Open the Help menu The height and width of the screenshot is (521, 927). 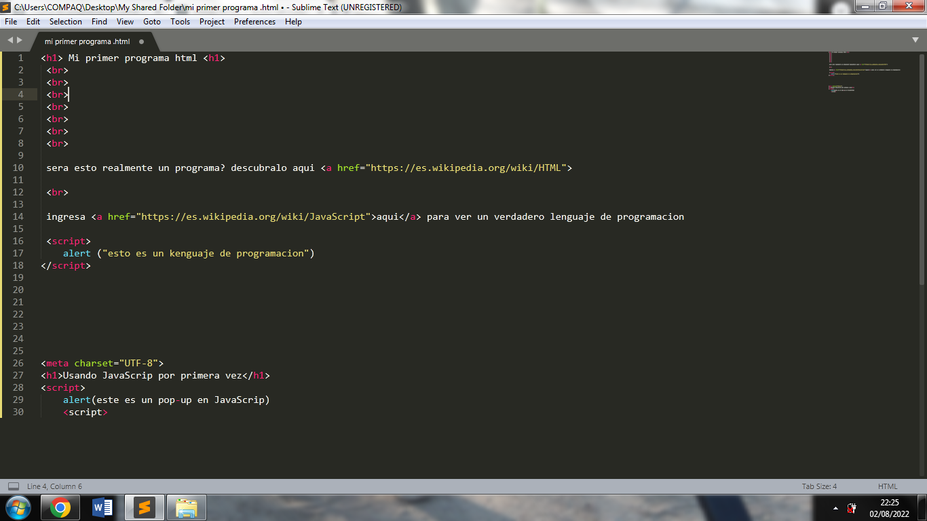coord(293,22)
